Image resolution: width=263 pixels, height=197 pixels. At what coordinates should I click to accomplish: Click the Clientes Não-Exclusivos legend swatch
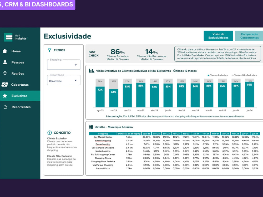232,75
